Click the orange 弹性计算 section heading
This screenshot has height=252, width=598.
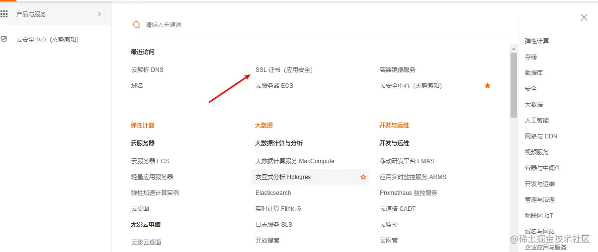[143, 126]
